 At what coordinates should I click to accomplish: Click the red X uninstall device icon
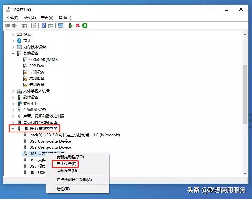[78, 25]
